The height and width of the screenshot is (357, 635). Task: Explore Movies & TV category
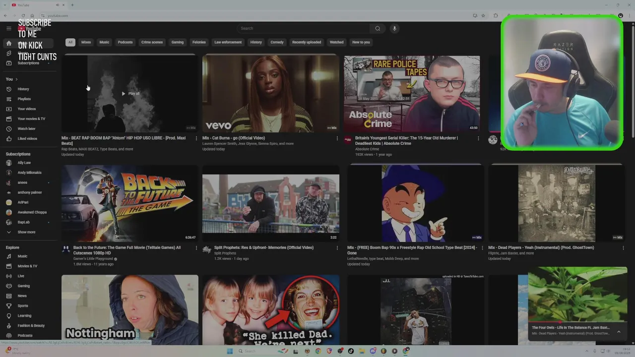29,266
